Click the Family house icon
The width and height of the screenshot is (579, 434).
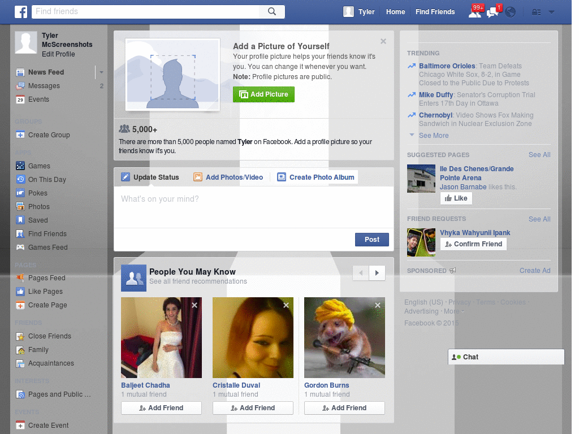pos(20,350)
